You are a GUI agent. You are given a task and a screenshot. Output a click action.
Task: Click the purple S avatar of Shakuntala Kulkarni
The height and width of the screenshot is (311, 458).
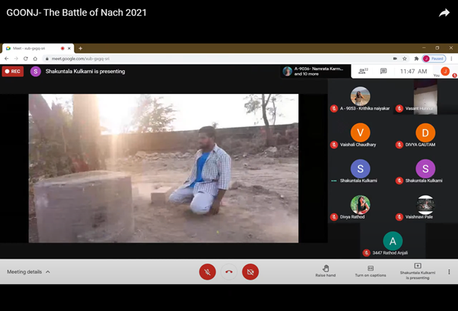[x=425, y=169]
